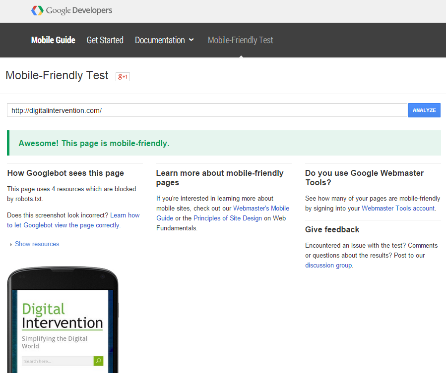This screenshot has height=373, width=446.
Task: Open the Webmaster's Mobile Guide link
Action: click(223, 213)
